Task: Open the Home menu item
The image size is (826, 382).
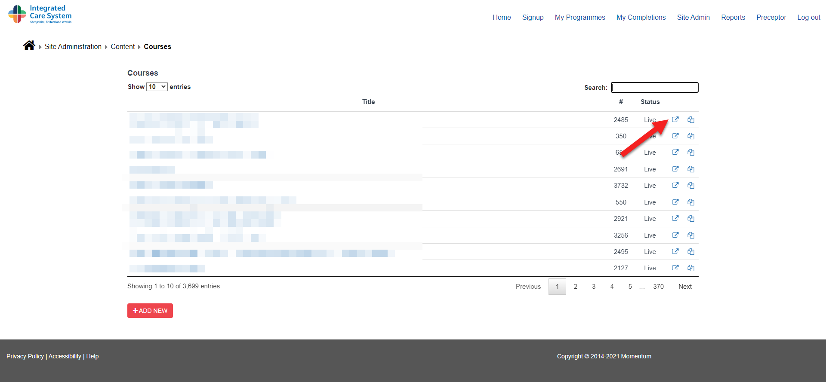Action: [502, 17]
